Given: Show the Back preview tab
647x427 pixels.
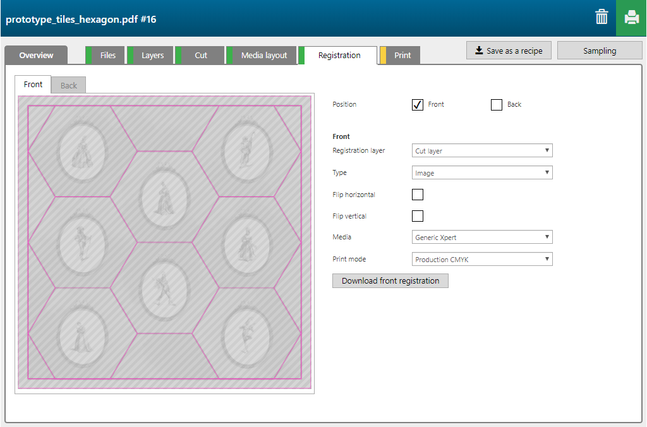Looking at the screenshot, I should tap(69, 85).
